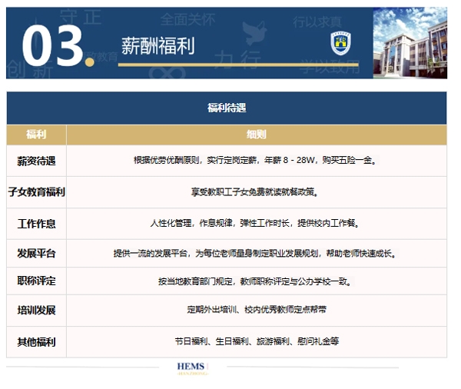Choose the 工作作息 row label
Image resolution: width=461 pixels, height=389 pixels.
(36, 224)
